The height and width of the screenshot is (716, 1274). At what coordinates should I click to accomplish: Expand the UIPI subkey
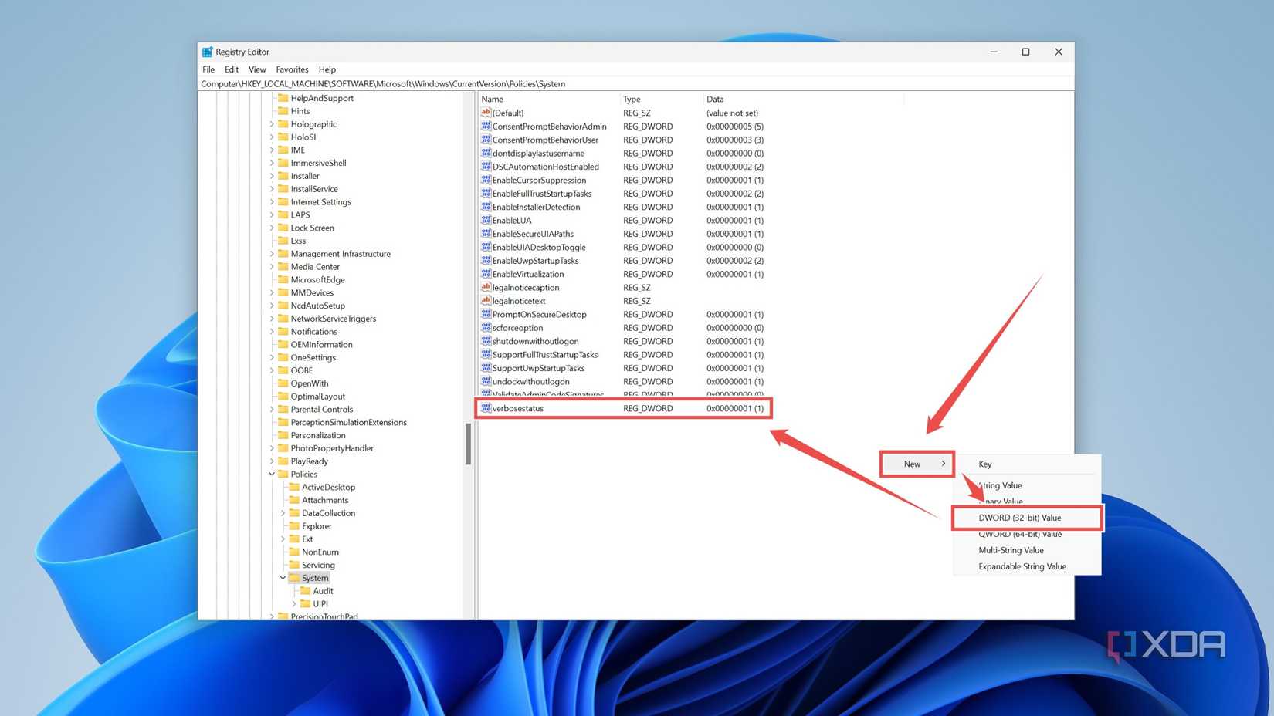coord(294,603)
